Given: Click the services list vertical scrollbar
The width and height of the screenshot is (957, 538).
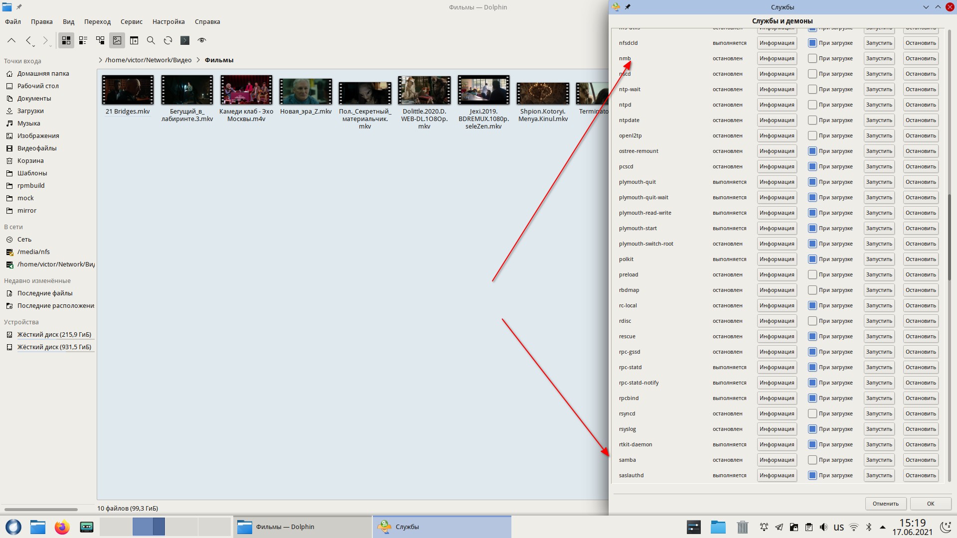Looking at the screenshot, I should [x=949, y=237].
